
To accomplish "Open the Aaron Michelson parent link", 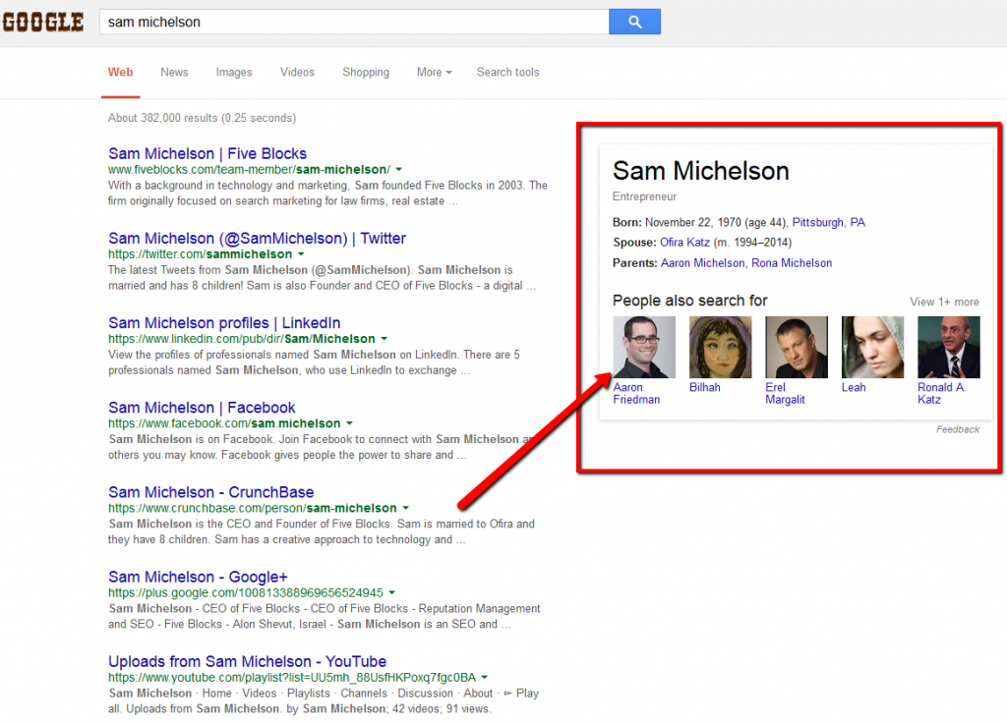I will pos(702,263).
